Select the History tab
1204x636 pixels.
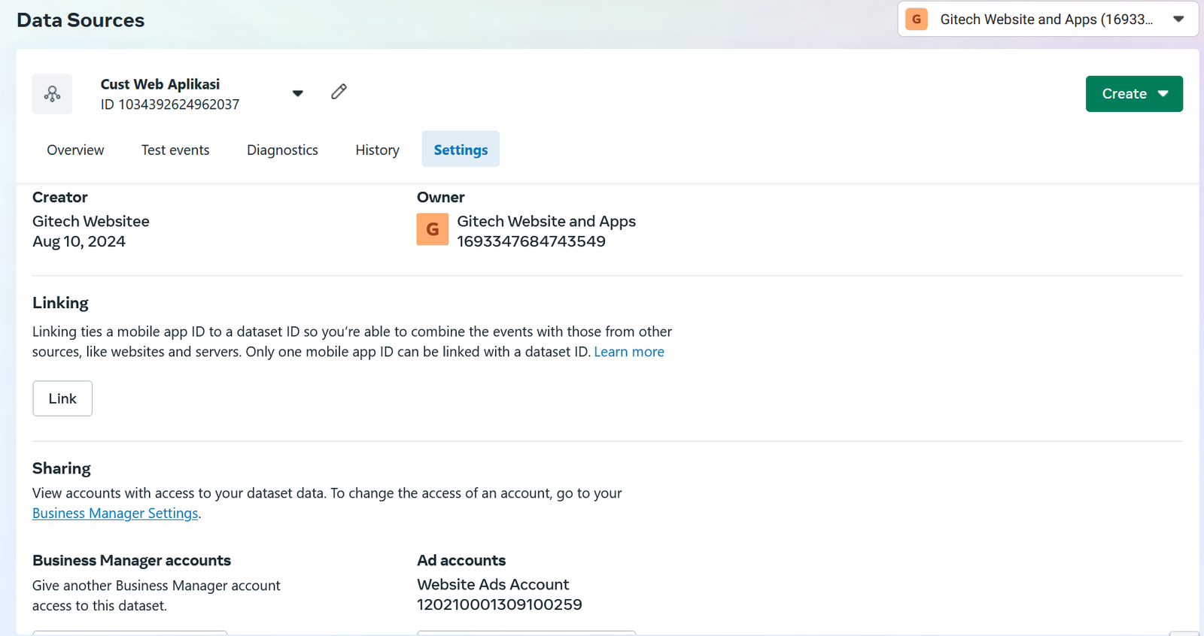[377, 150]
